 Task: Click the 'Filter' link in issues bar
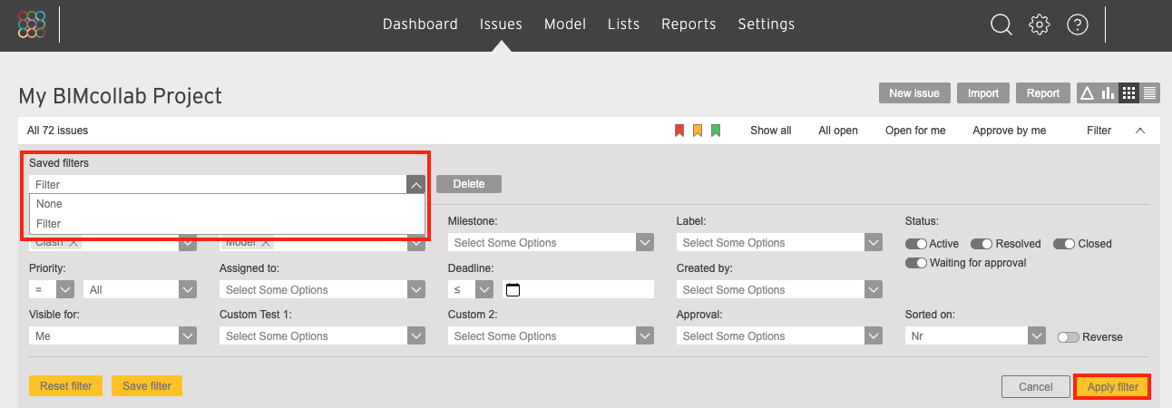click(x=1099, y=131)
